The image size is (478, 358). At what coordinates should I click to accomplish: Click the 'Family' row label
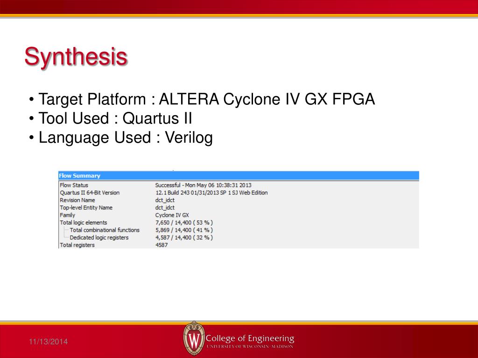[67, 215]
